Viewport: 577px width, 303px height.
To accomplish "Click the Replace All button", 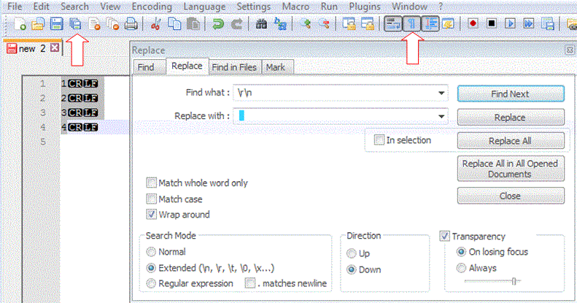I will click(x=511, y=141).
